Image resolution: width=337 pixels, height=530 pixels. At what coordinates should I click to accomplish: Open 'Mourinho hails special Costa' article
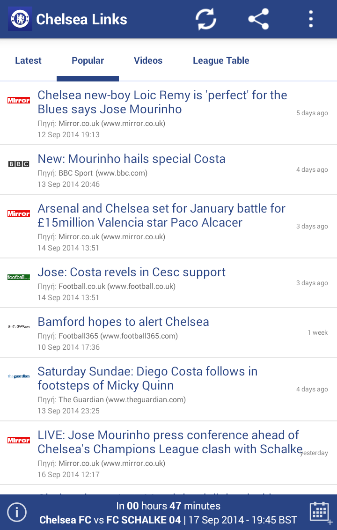(x=168, y=169)
